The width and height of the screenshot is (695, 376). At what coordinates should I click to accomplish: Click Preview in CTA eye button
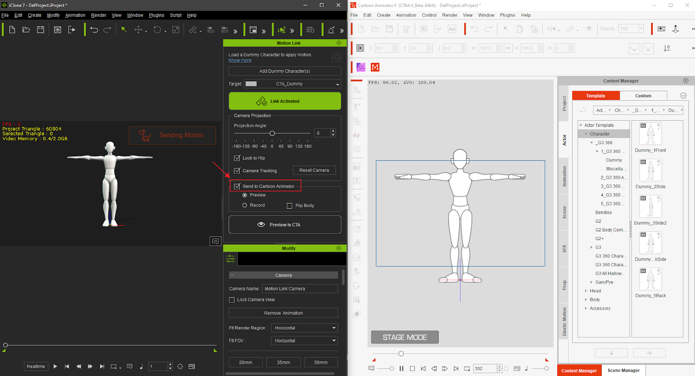click(x=285, y=224)
